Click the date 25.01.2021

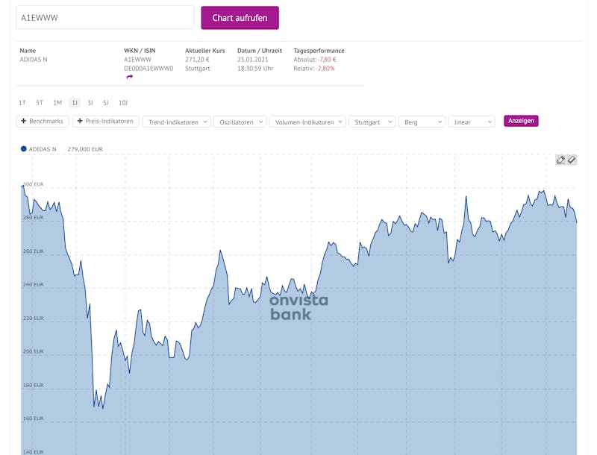tap(252, 60)
